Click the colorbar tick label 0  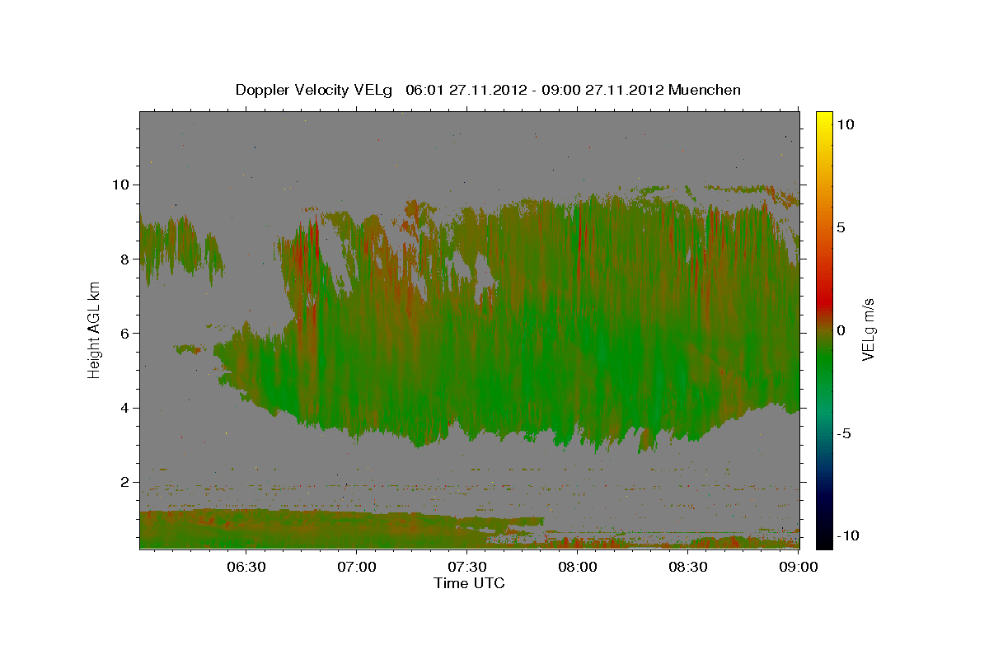pyautogui.click(x=841, y=330)
